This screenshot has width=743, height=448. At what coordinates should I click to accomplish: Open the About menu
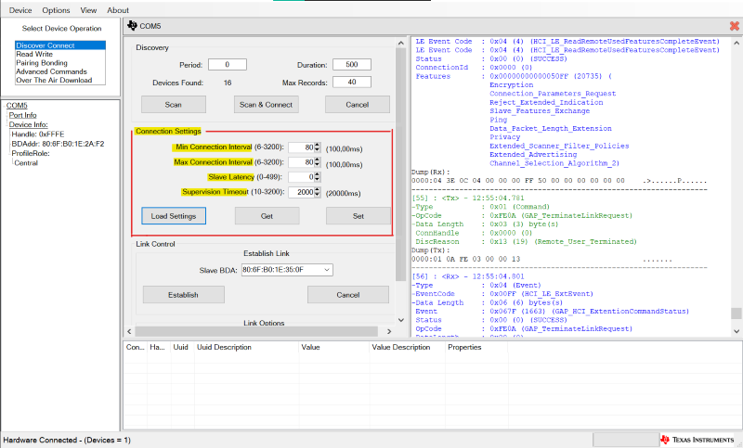click(118, 10)
